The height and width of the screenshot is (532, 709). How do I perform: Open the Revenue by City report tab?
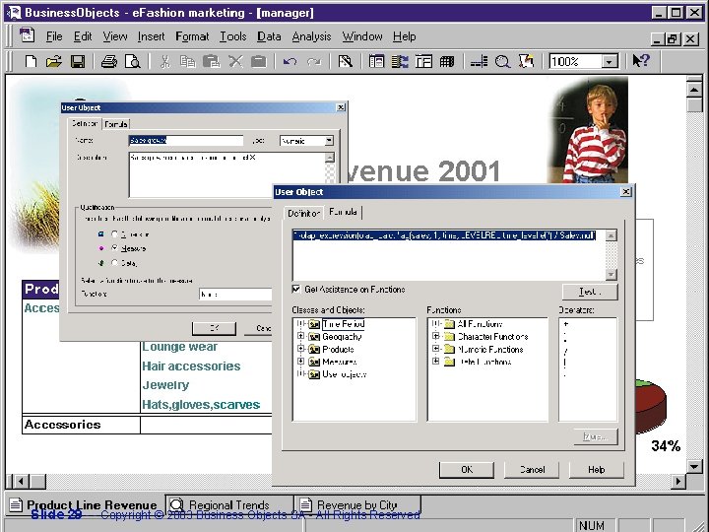point(356,504)
